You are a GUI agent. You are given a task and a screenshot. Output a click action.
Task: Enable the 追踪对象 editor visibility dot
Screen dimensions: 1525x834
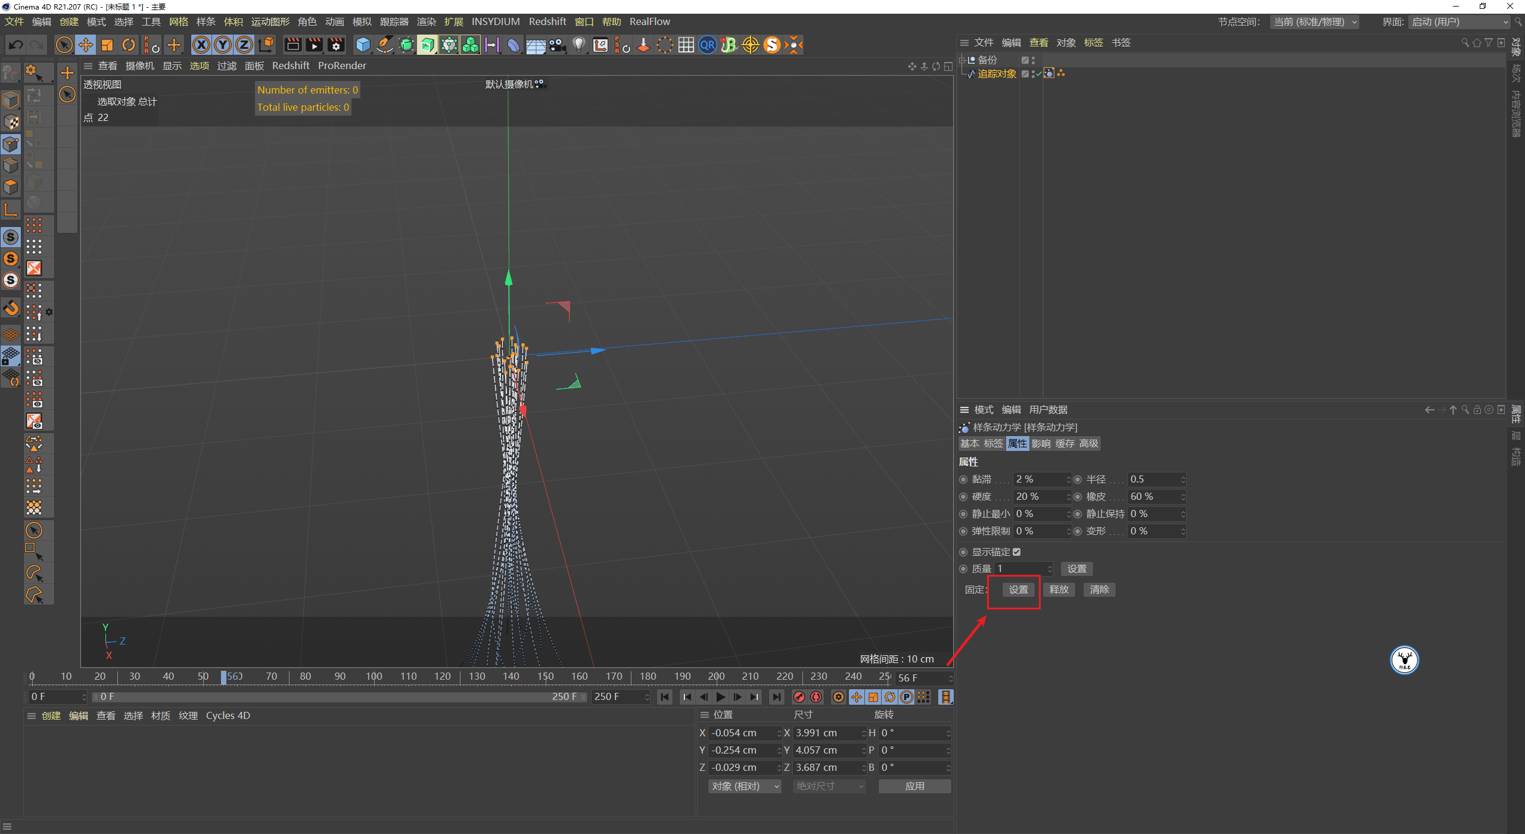(1033, 71)
